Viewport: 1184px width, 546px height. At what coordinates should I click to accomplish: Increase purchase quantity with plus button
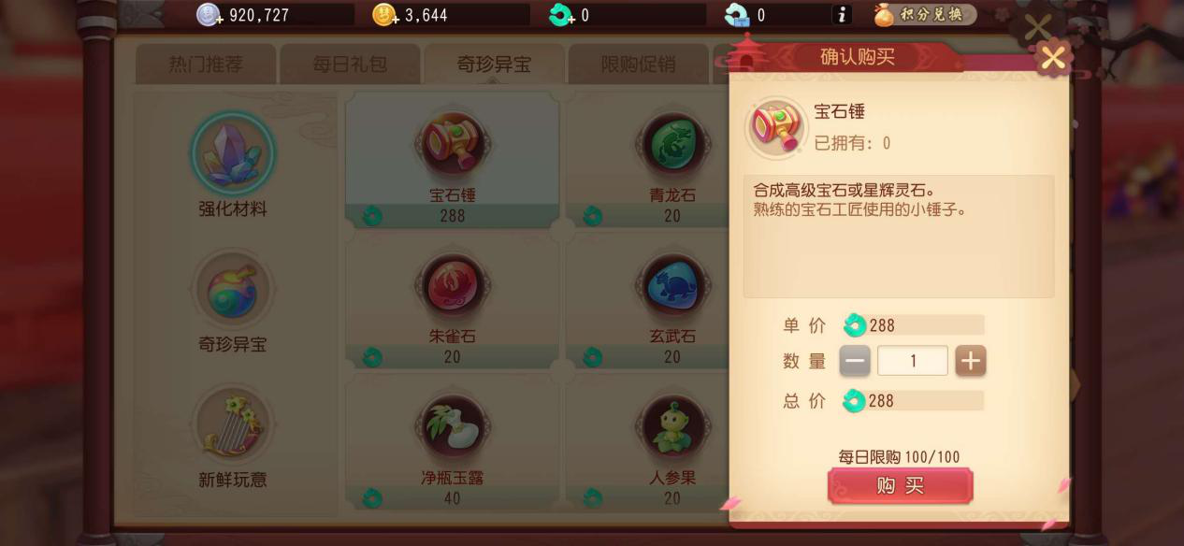pyautogui.click(x=971, y=361)
